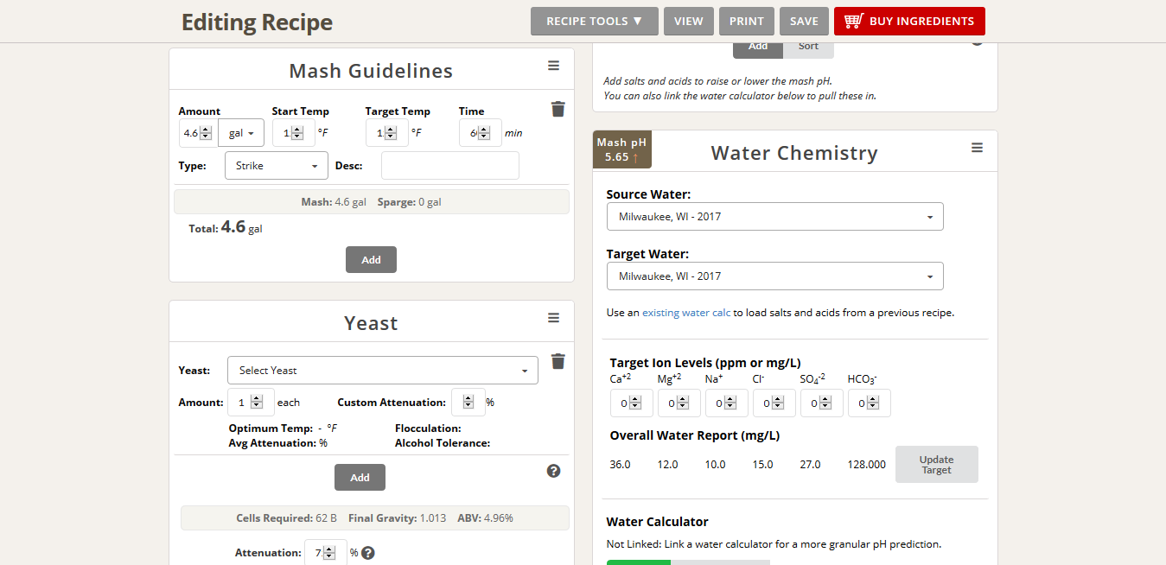Save the recipe

pyautogui.click(x=804, y=22)
